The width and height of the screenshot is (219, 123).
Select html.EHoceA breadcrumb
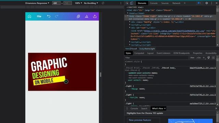click(131, 49)
